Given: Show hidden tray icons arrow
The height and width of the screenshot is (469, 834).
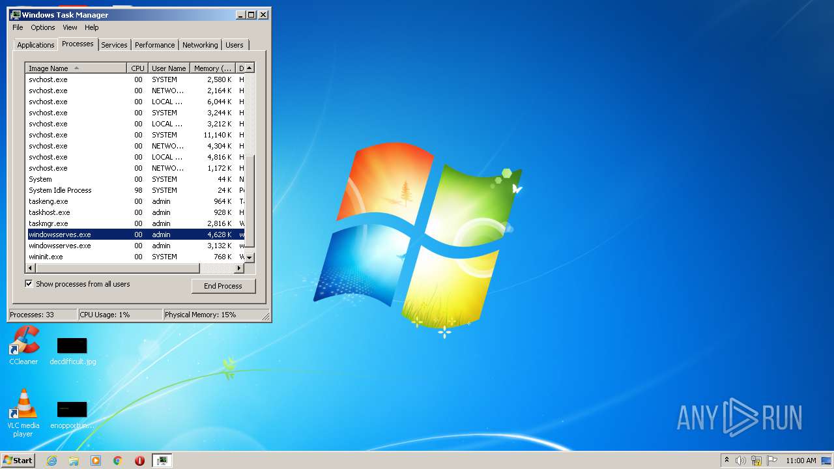Looking at the screenshot, I should 726,460.
